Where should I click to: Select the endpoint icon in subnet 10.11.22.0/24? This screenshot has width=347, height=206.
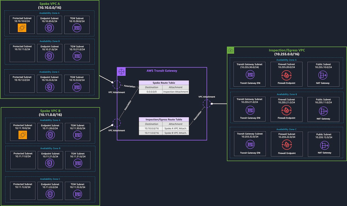pos(50,194)
